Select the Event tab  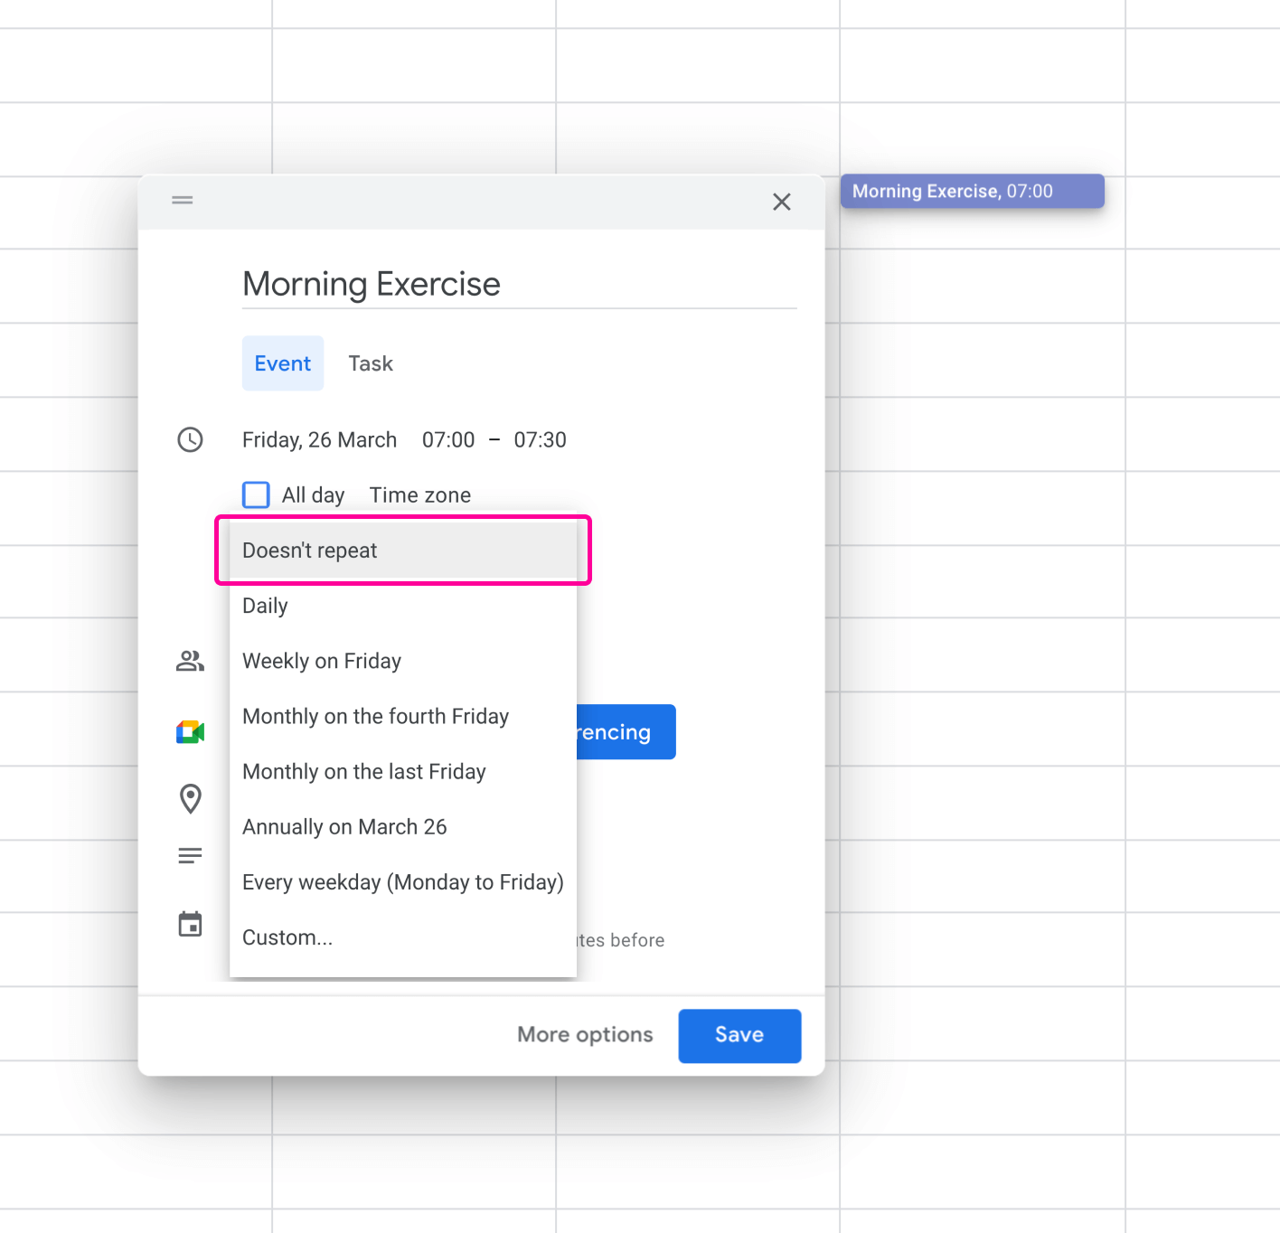pos(282,363)
